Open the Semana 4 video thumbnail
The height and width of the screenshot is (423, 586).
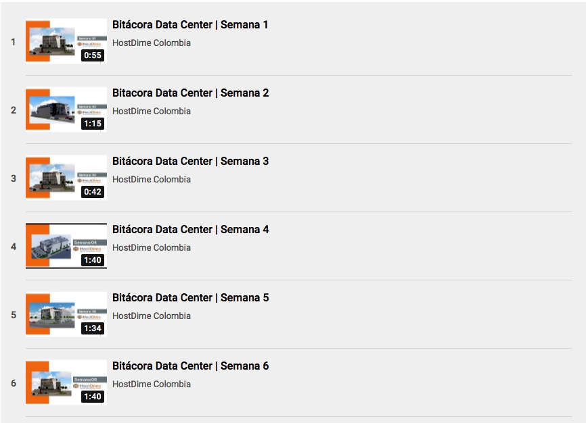66,246
